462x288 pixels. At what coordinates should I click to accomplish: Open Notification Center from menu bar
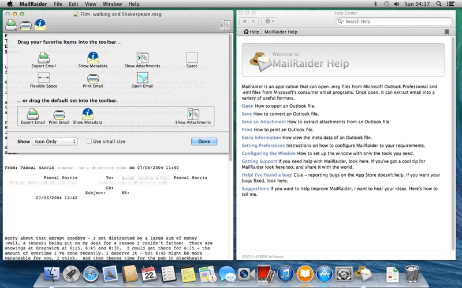pos(450,4)
